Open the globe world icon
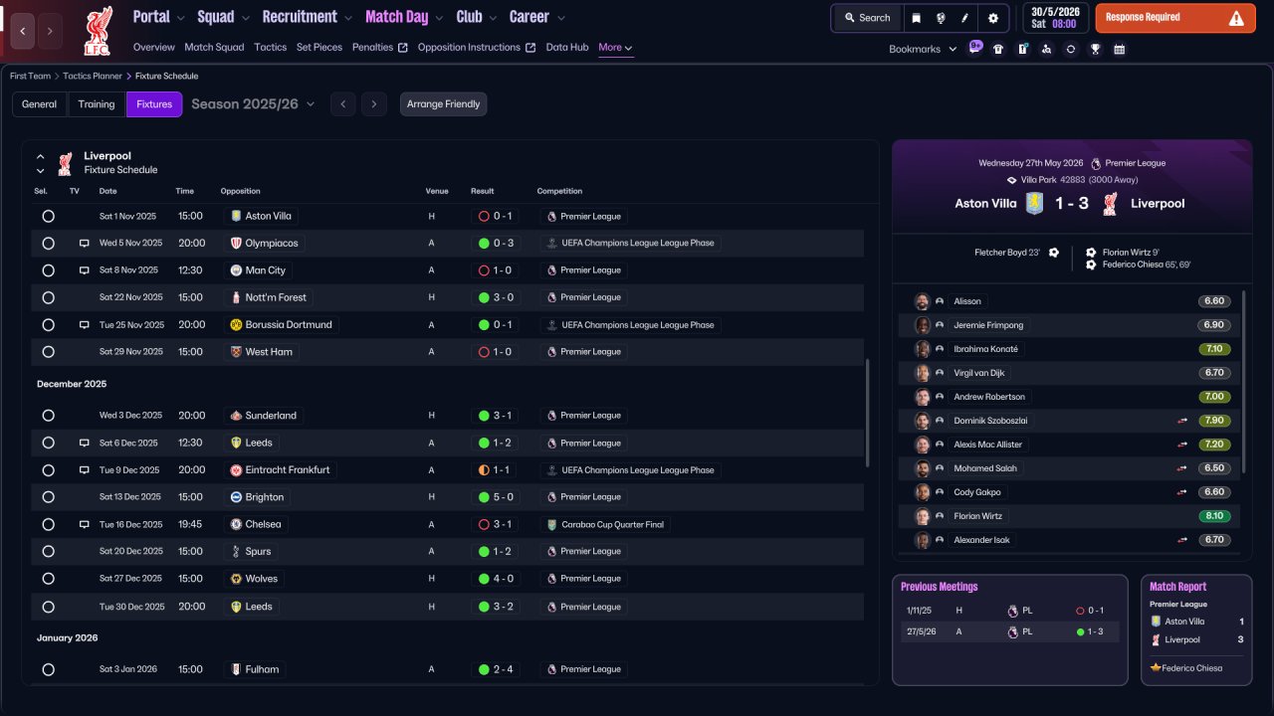 tap(941, 18)
